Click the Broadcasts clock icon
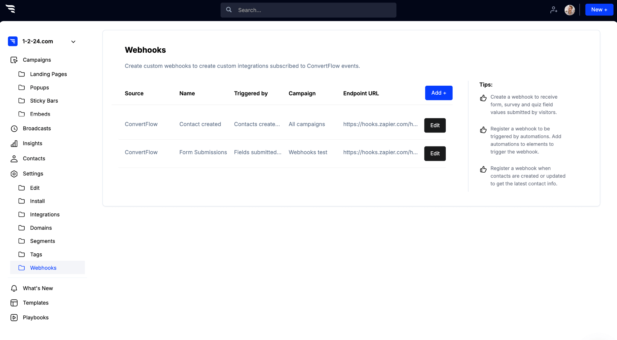 (14, 129)
